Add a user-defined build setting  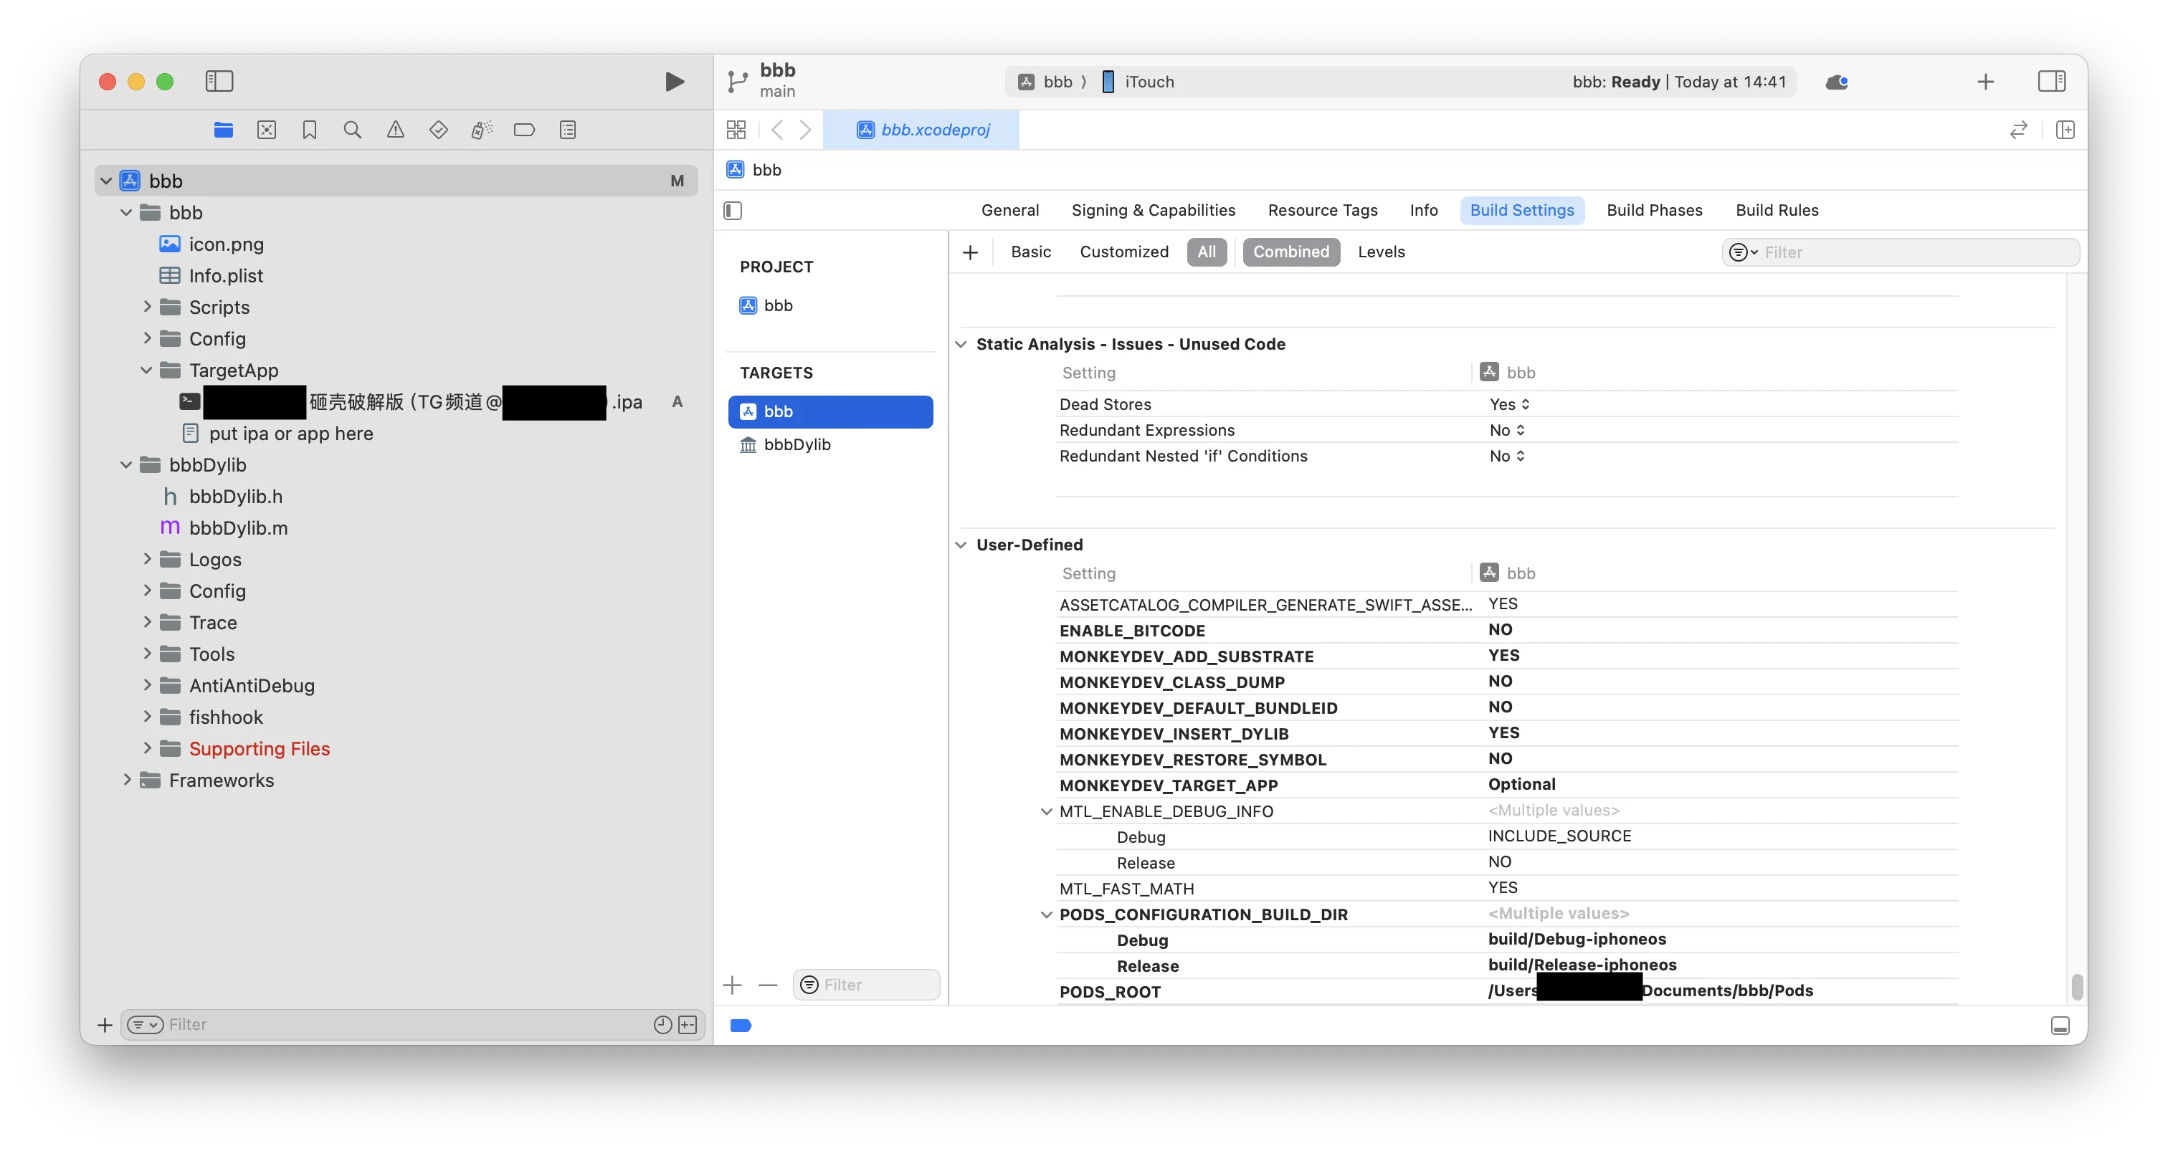971,252
